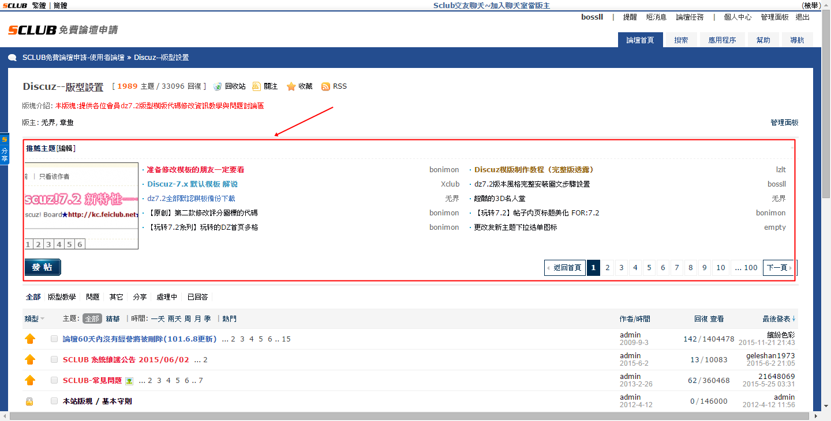Filter threads by 熱門

point(229,319)
